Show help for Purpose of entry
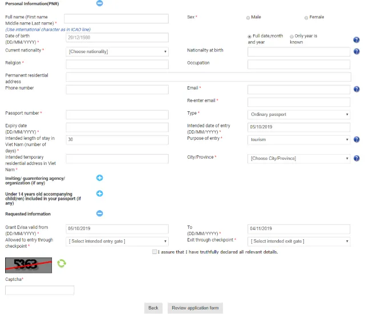Viewport: 365px width, 314px height. [356, 139]
